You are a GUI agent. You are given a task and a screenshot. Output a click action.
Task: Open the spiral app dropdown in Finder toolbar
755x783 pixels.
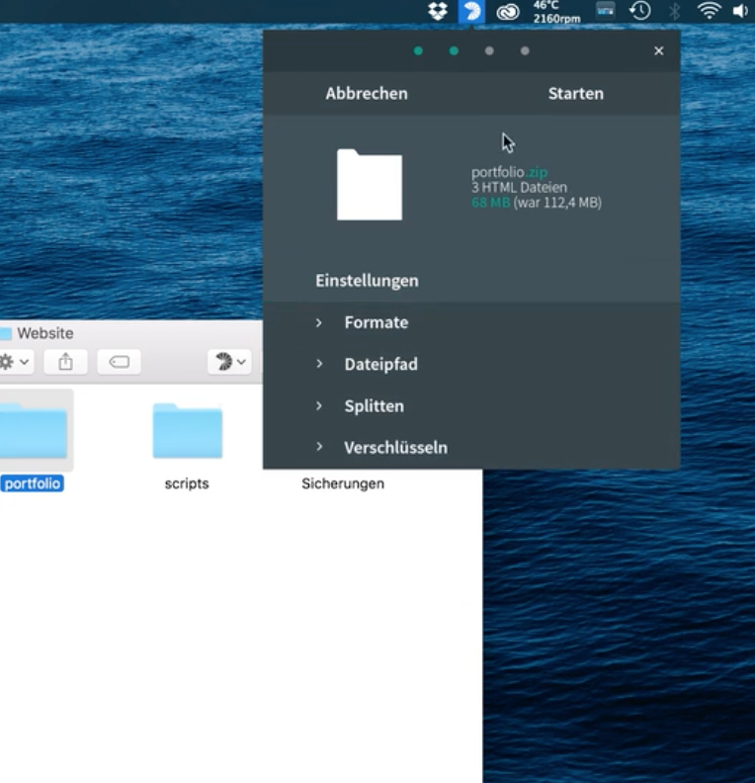[x=229, y=362]
